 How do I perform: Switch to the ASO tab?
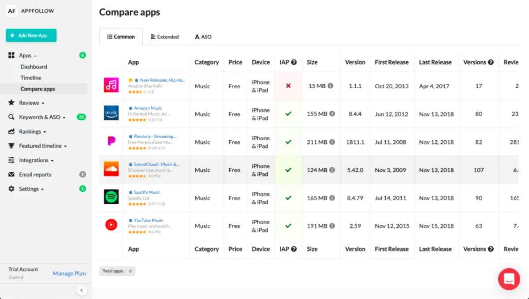pos(203,37)
